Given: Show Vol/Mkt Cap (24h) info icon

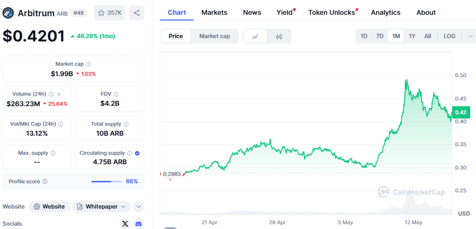Looking at the screenshot, I should click(61, 124).
